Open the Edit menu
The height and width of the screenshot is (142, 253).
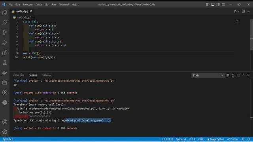pyautogui.click(x=17, y=4)
